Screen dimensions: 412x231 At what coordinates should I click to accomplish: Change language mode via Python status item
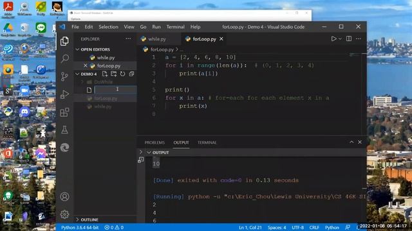pos(332,227)
